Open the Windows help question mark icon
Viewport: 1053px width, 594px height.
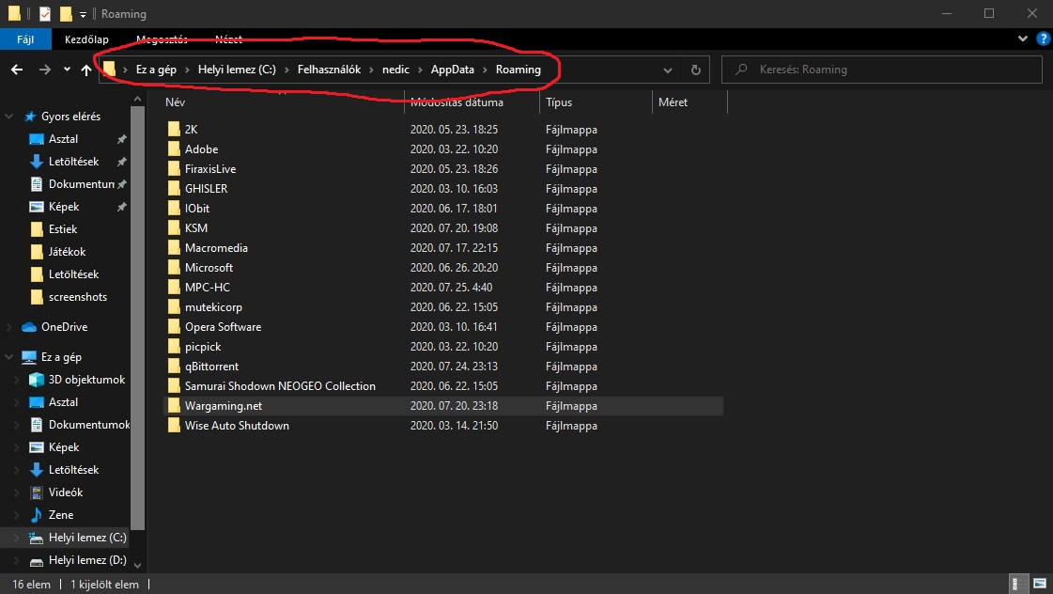[1043, 39]
